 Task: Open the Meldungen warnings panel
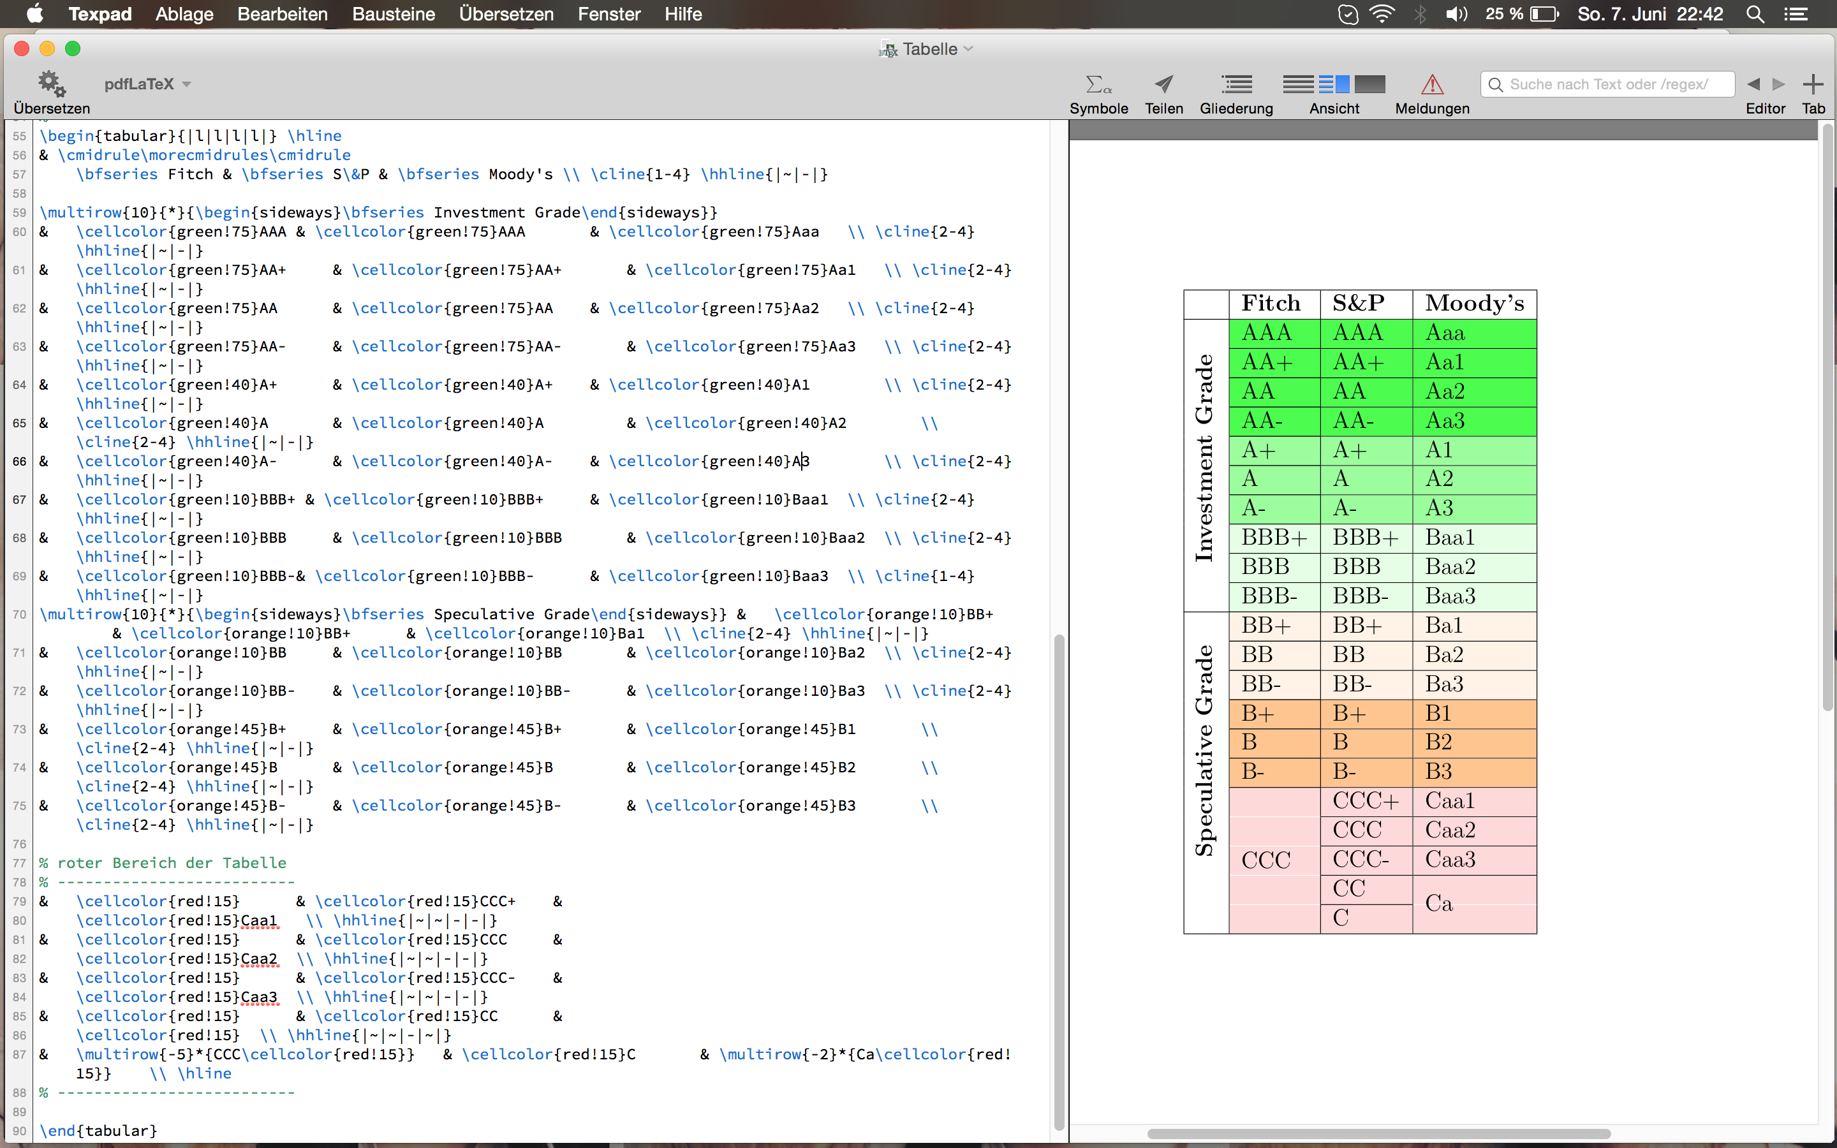[x=1431, y=84]
